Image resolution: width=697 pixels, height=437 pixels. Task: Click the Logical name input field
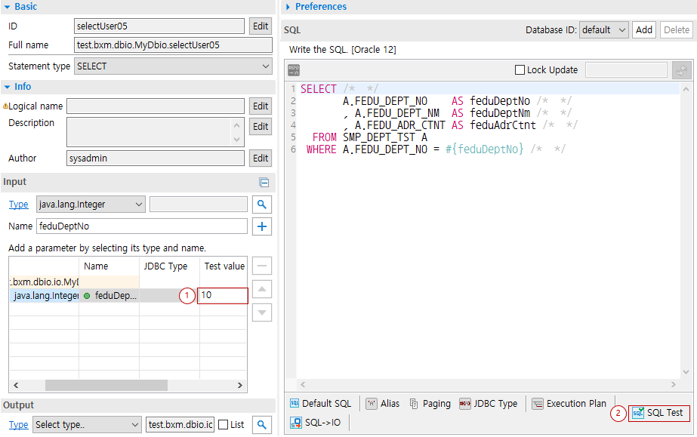pos(156,106)
